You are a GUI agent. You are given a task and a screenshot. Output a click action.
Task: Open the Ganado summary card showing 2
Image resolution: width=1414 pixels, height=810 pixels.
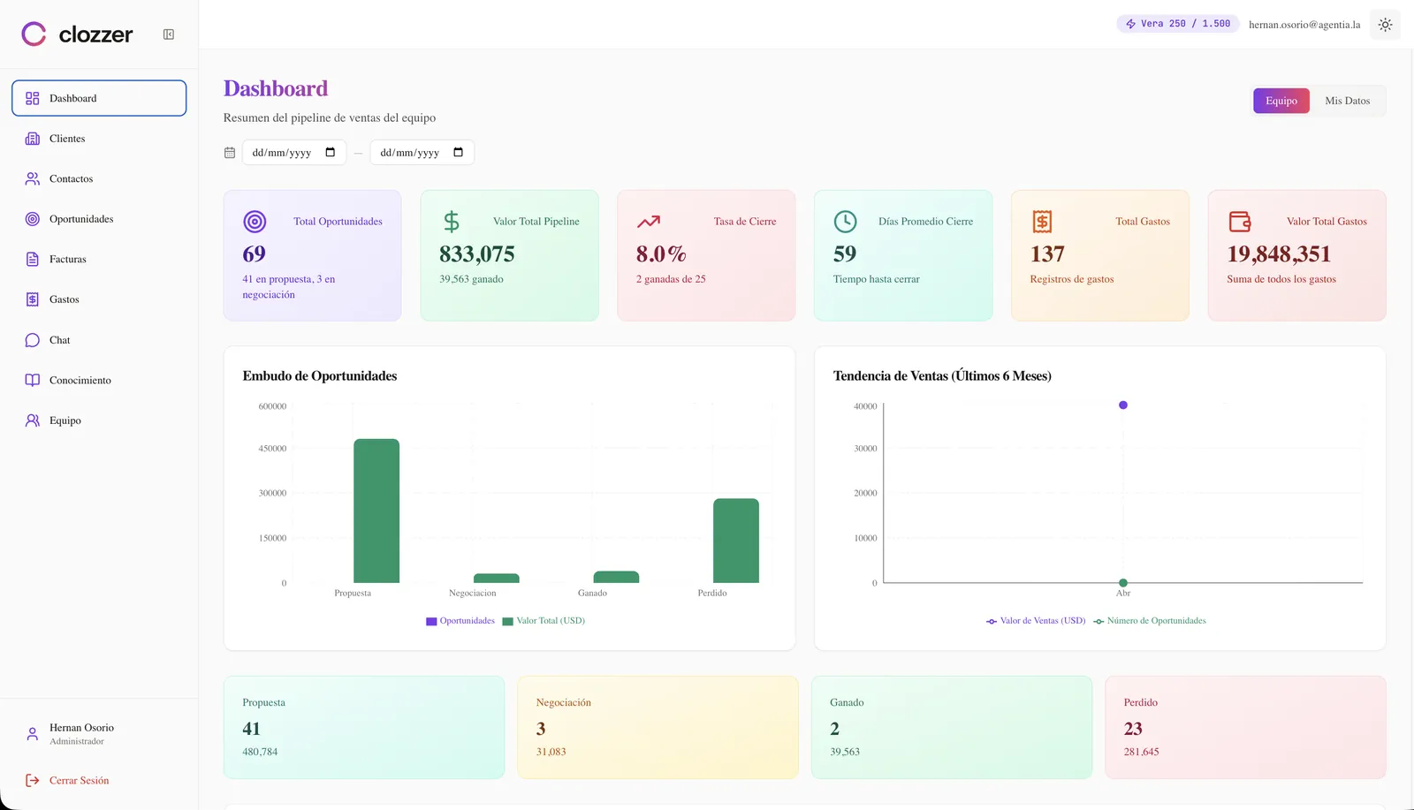952,728
